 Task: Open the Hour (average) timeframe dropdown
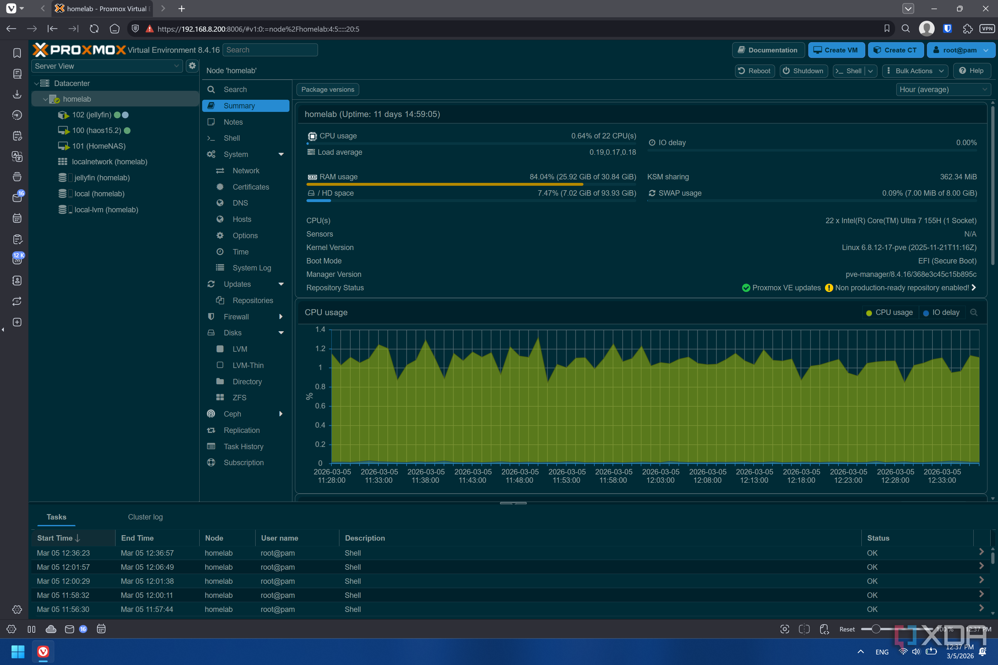click(943, 90)
